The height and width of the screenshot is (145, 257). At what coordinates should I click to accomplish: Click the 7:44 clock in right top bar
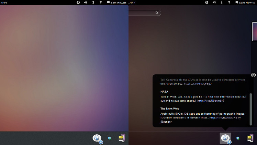132,2
